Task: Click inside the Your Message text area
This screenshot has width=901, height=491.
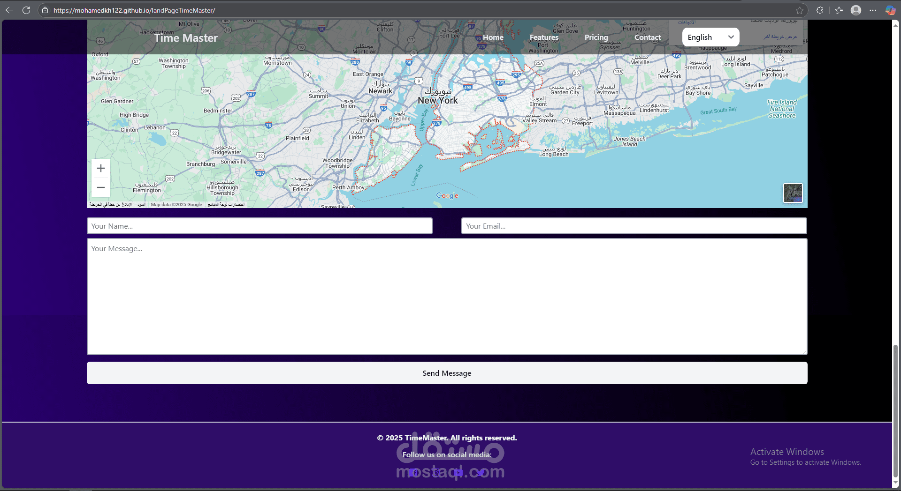Action: pyautogui.click(x=447, y=297)
